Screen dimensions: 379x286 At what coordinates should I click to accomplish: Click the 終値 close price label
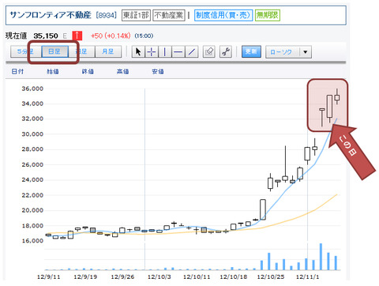pyautogui.click(x=88, y=71)
